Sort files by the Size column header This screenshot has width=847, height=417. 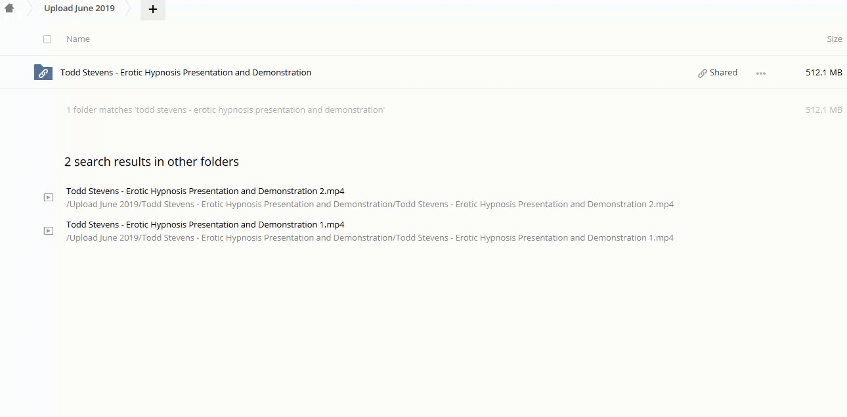pyautogui.click(x=834, y=39)
